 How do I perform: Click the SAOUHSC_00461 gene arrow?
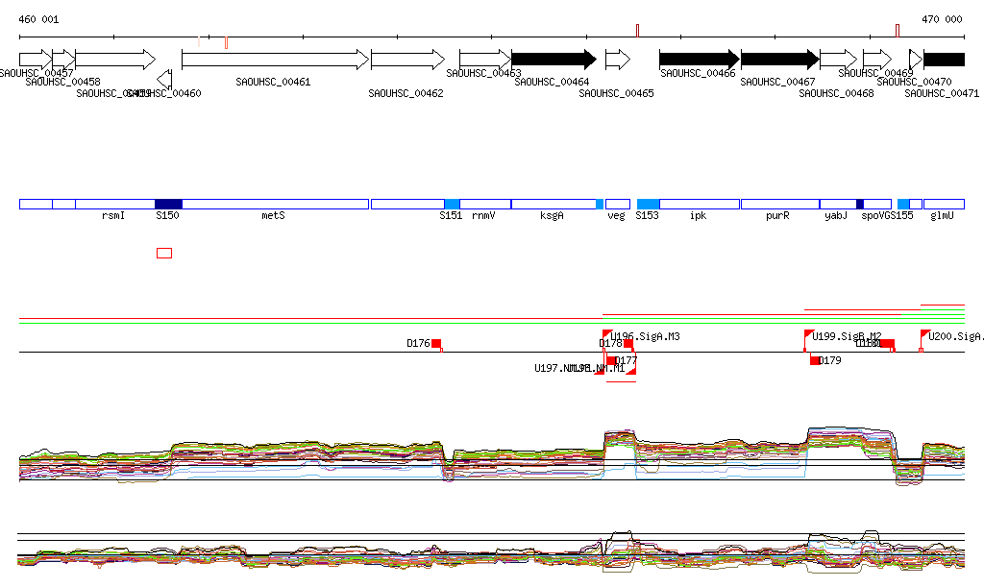click(x=274, y=60)
